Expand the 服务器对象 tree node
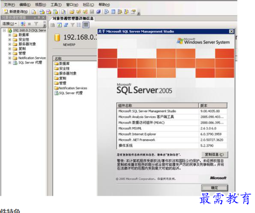Viewport: 255px width, 213px height. [x=10, y=44]
